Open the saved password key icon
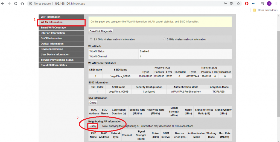 pos(225,4)
